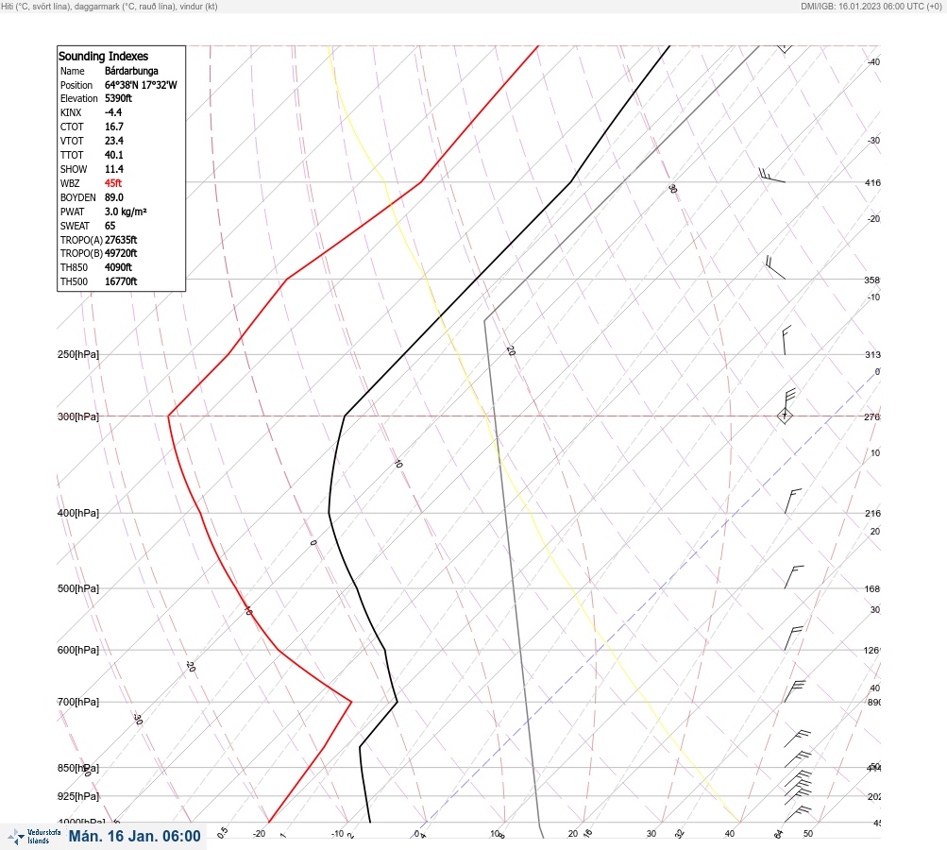Click the 500[hPa] pressure label
The image size is (947, 850).
click(78, 588)
